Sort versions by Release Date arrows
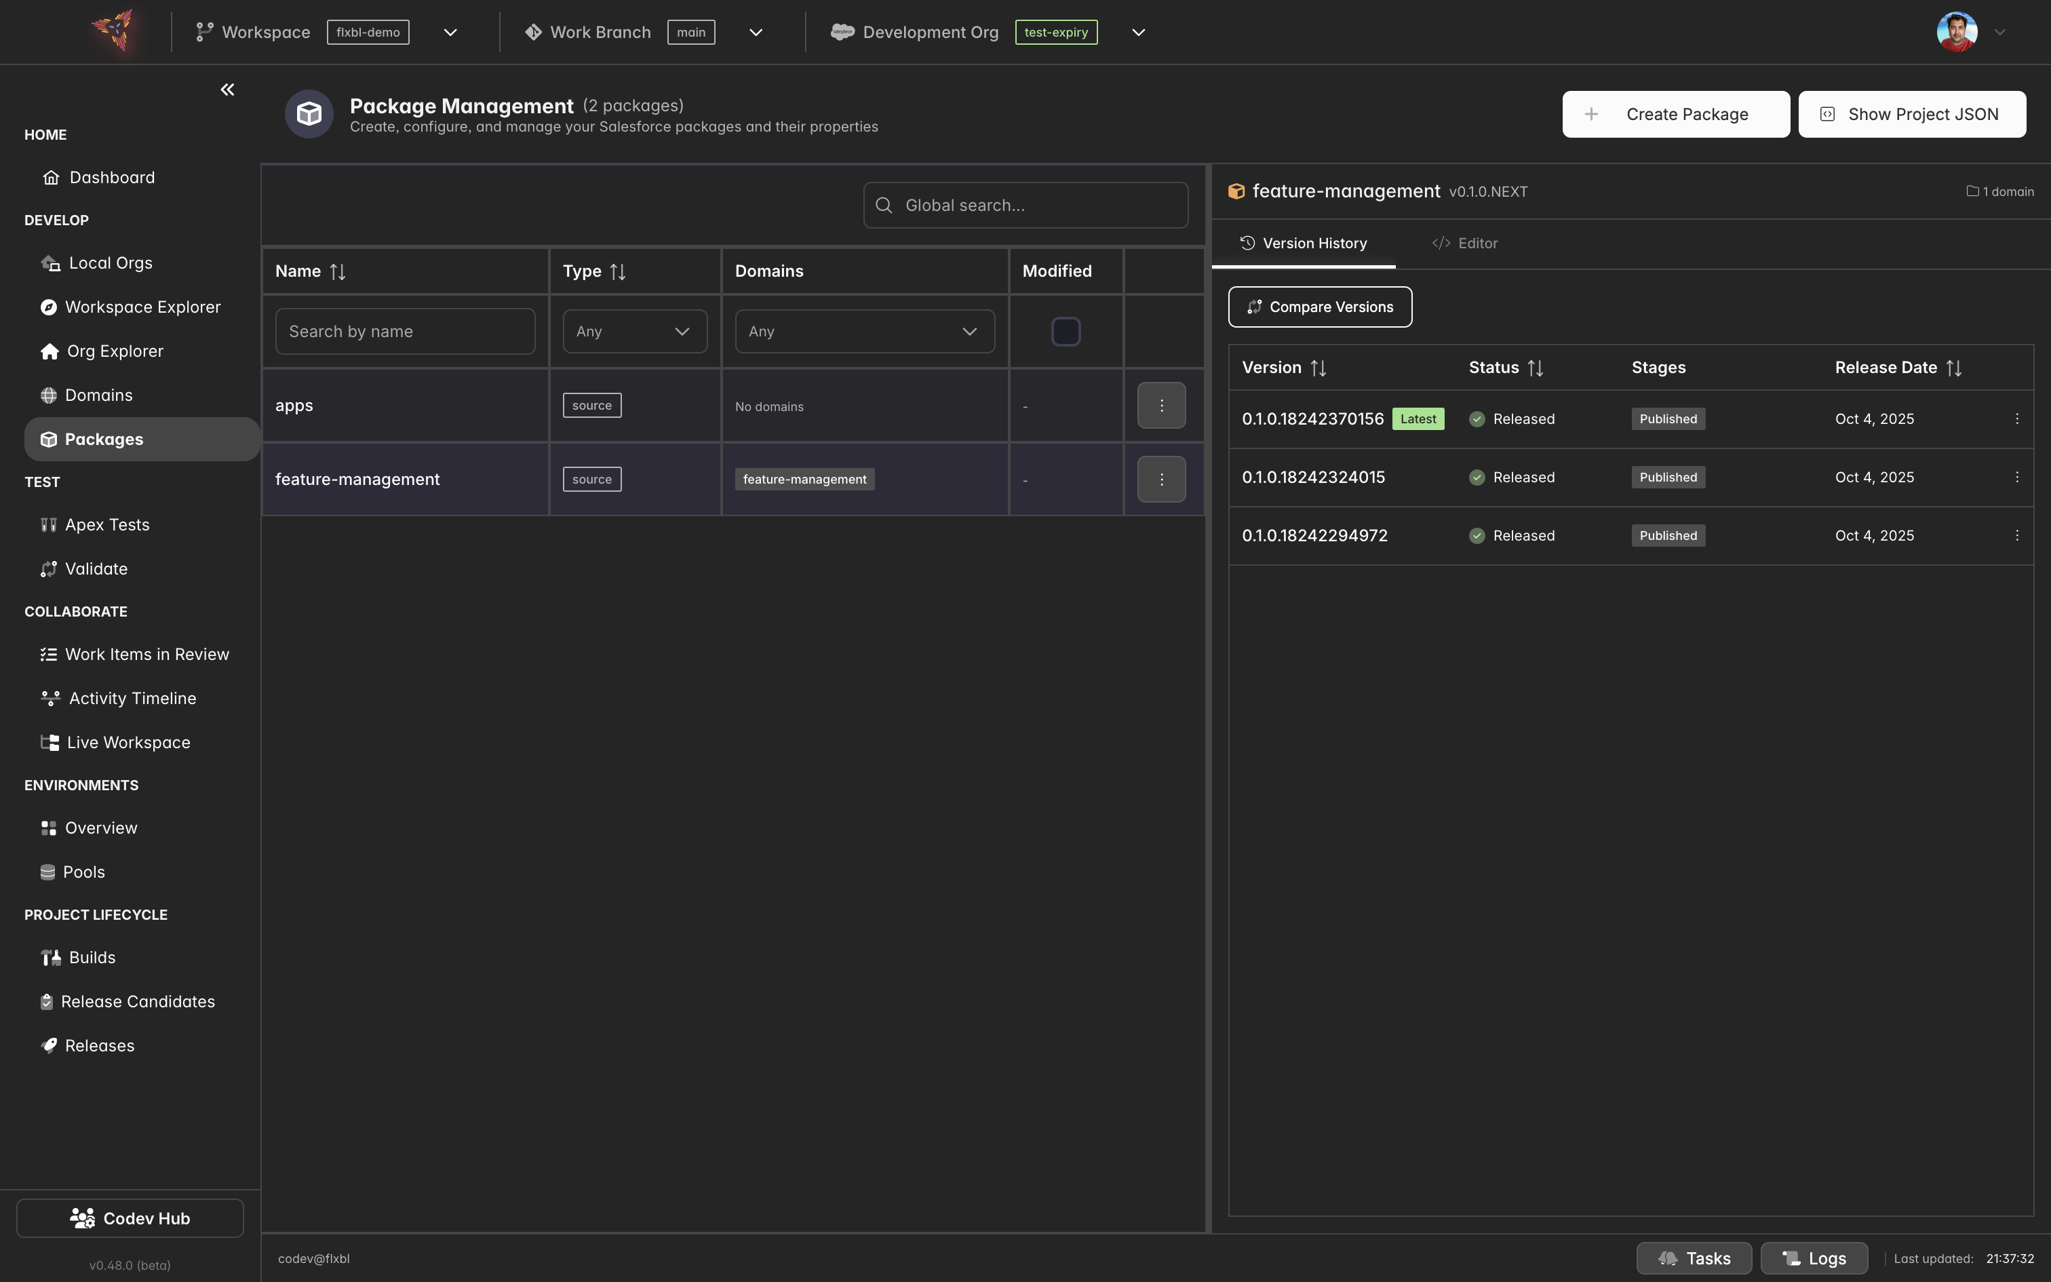This screenshot has width=2051, height=1282. [1953, 368]
